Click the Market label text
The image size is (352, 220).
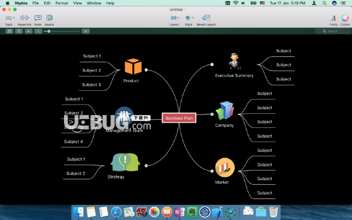222,182
